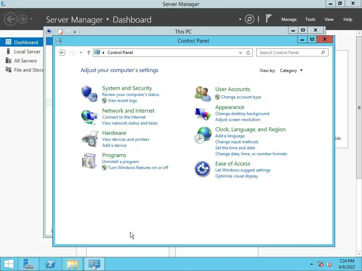Expand the Server Manager navigation history dropdown

(x=31, y=19)
